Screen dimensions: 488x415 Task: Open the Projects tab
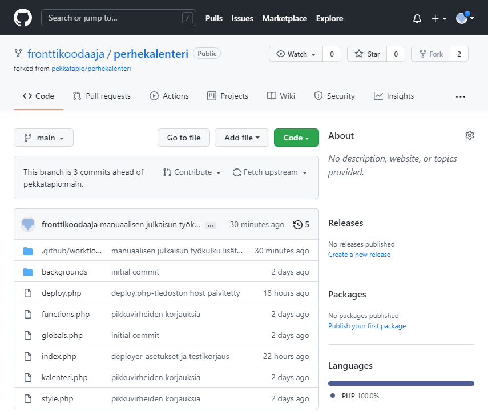pyautogui.click(x=228, y=96)
